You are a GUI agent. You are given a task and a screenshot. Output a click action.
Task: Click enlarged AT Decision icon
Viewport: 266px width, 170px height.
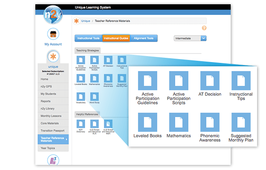pos(210,81)
